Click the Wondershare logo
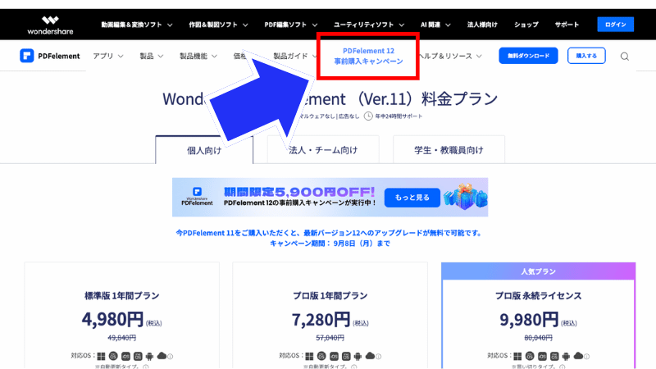Screen dimensions: 656x369 (50, 25)
